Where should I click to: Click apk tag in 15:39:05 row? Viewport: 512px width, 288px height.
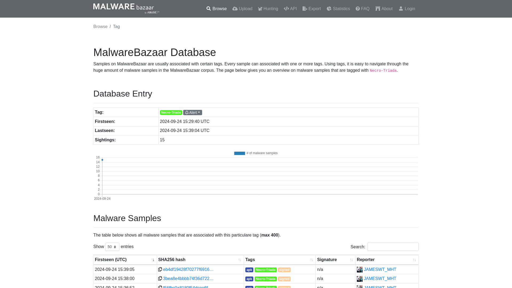[249, 270]
